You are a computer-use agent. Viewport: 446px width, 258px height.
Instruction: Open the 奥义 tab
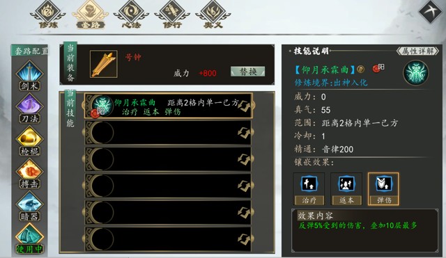tap(213, 15)
